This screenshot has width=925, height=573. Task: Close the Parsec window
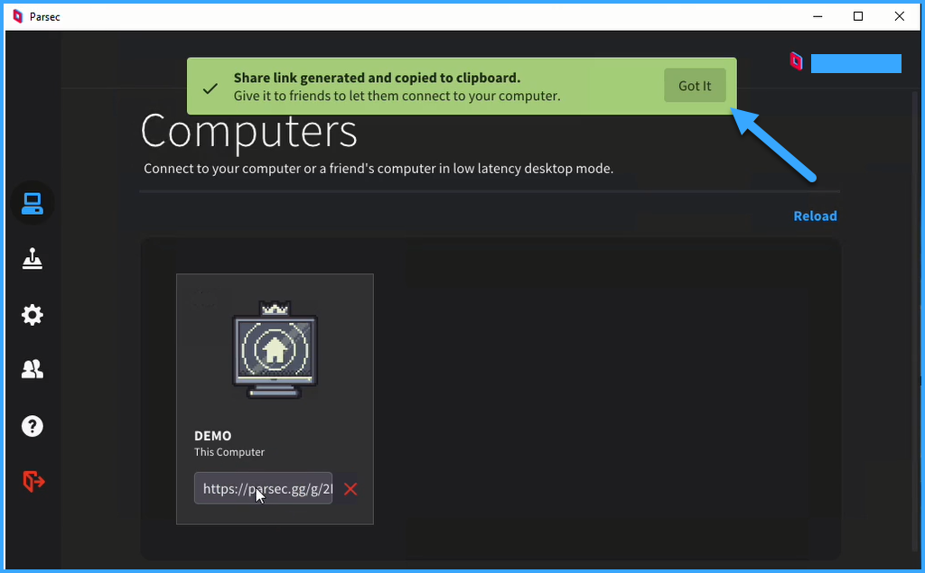[899, 16]
